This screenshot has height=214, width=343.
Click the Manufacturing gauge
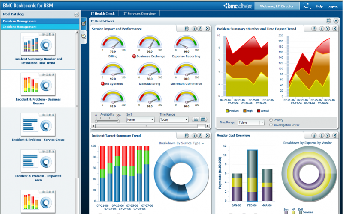pos(150,70)
